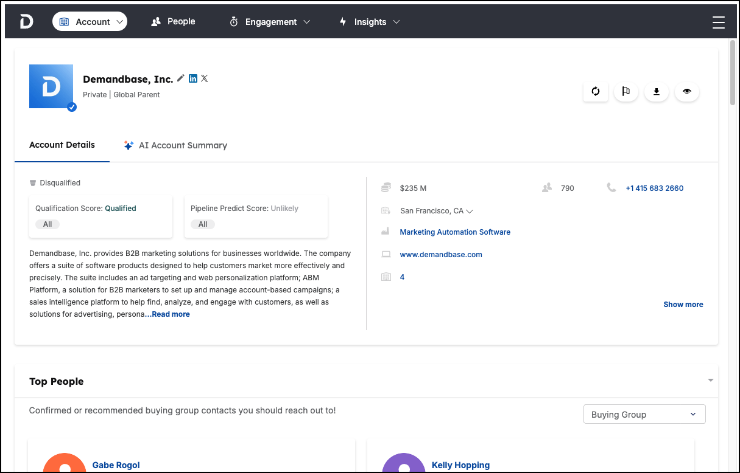This screenshot has height=473, width=740.
Task: Click the revenue coins icon
Action: point(386,188)
